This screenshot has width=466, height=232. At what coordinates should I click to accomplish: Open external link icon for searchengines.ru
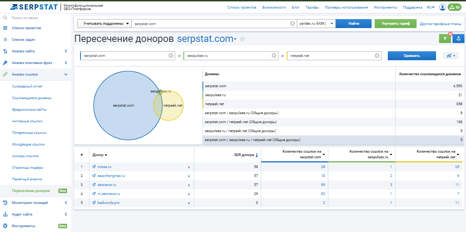click(94, 176)
